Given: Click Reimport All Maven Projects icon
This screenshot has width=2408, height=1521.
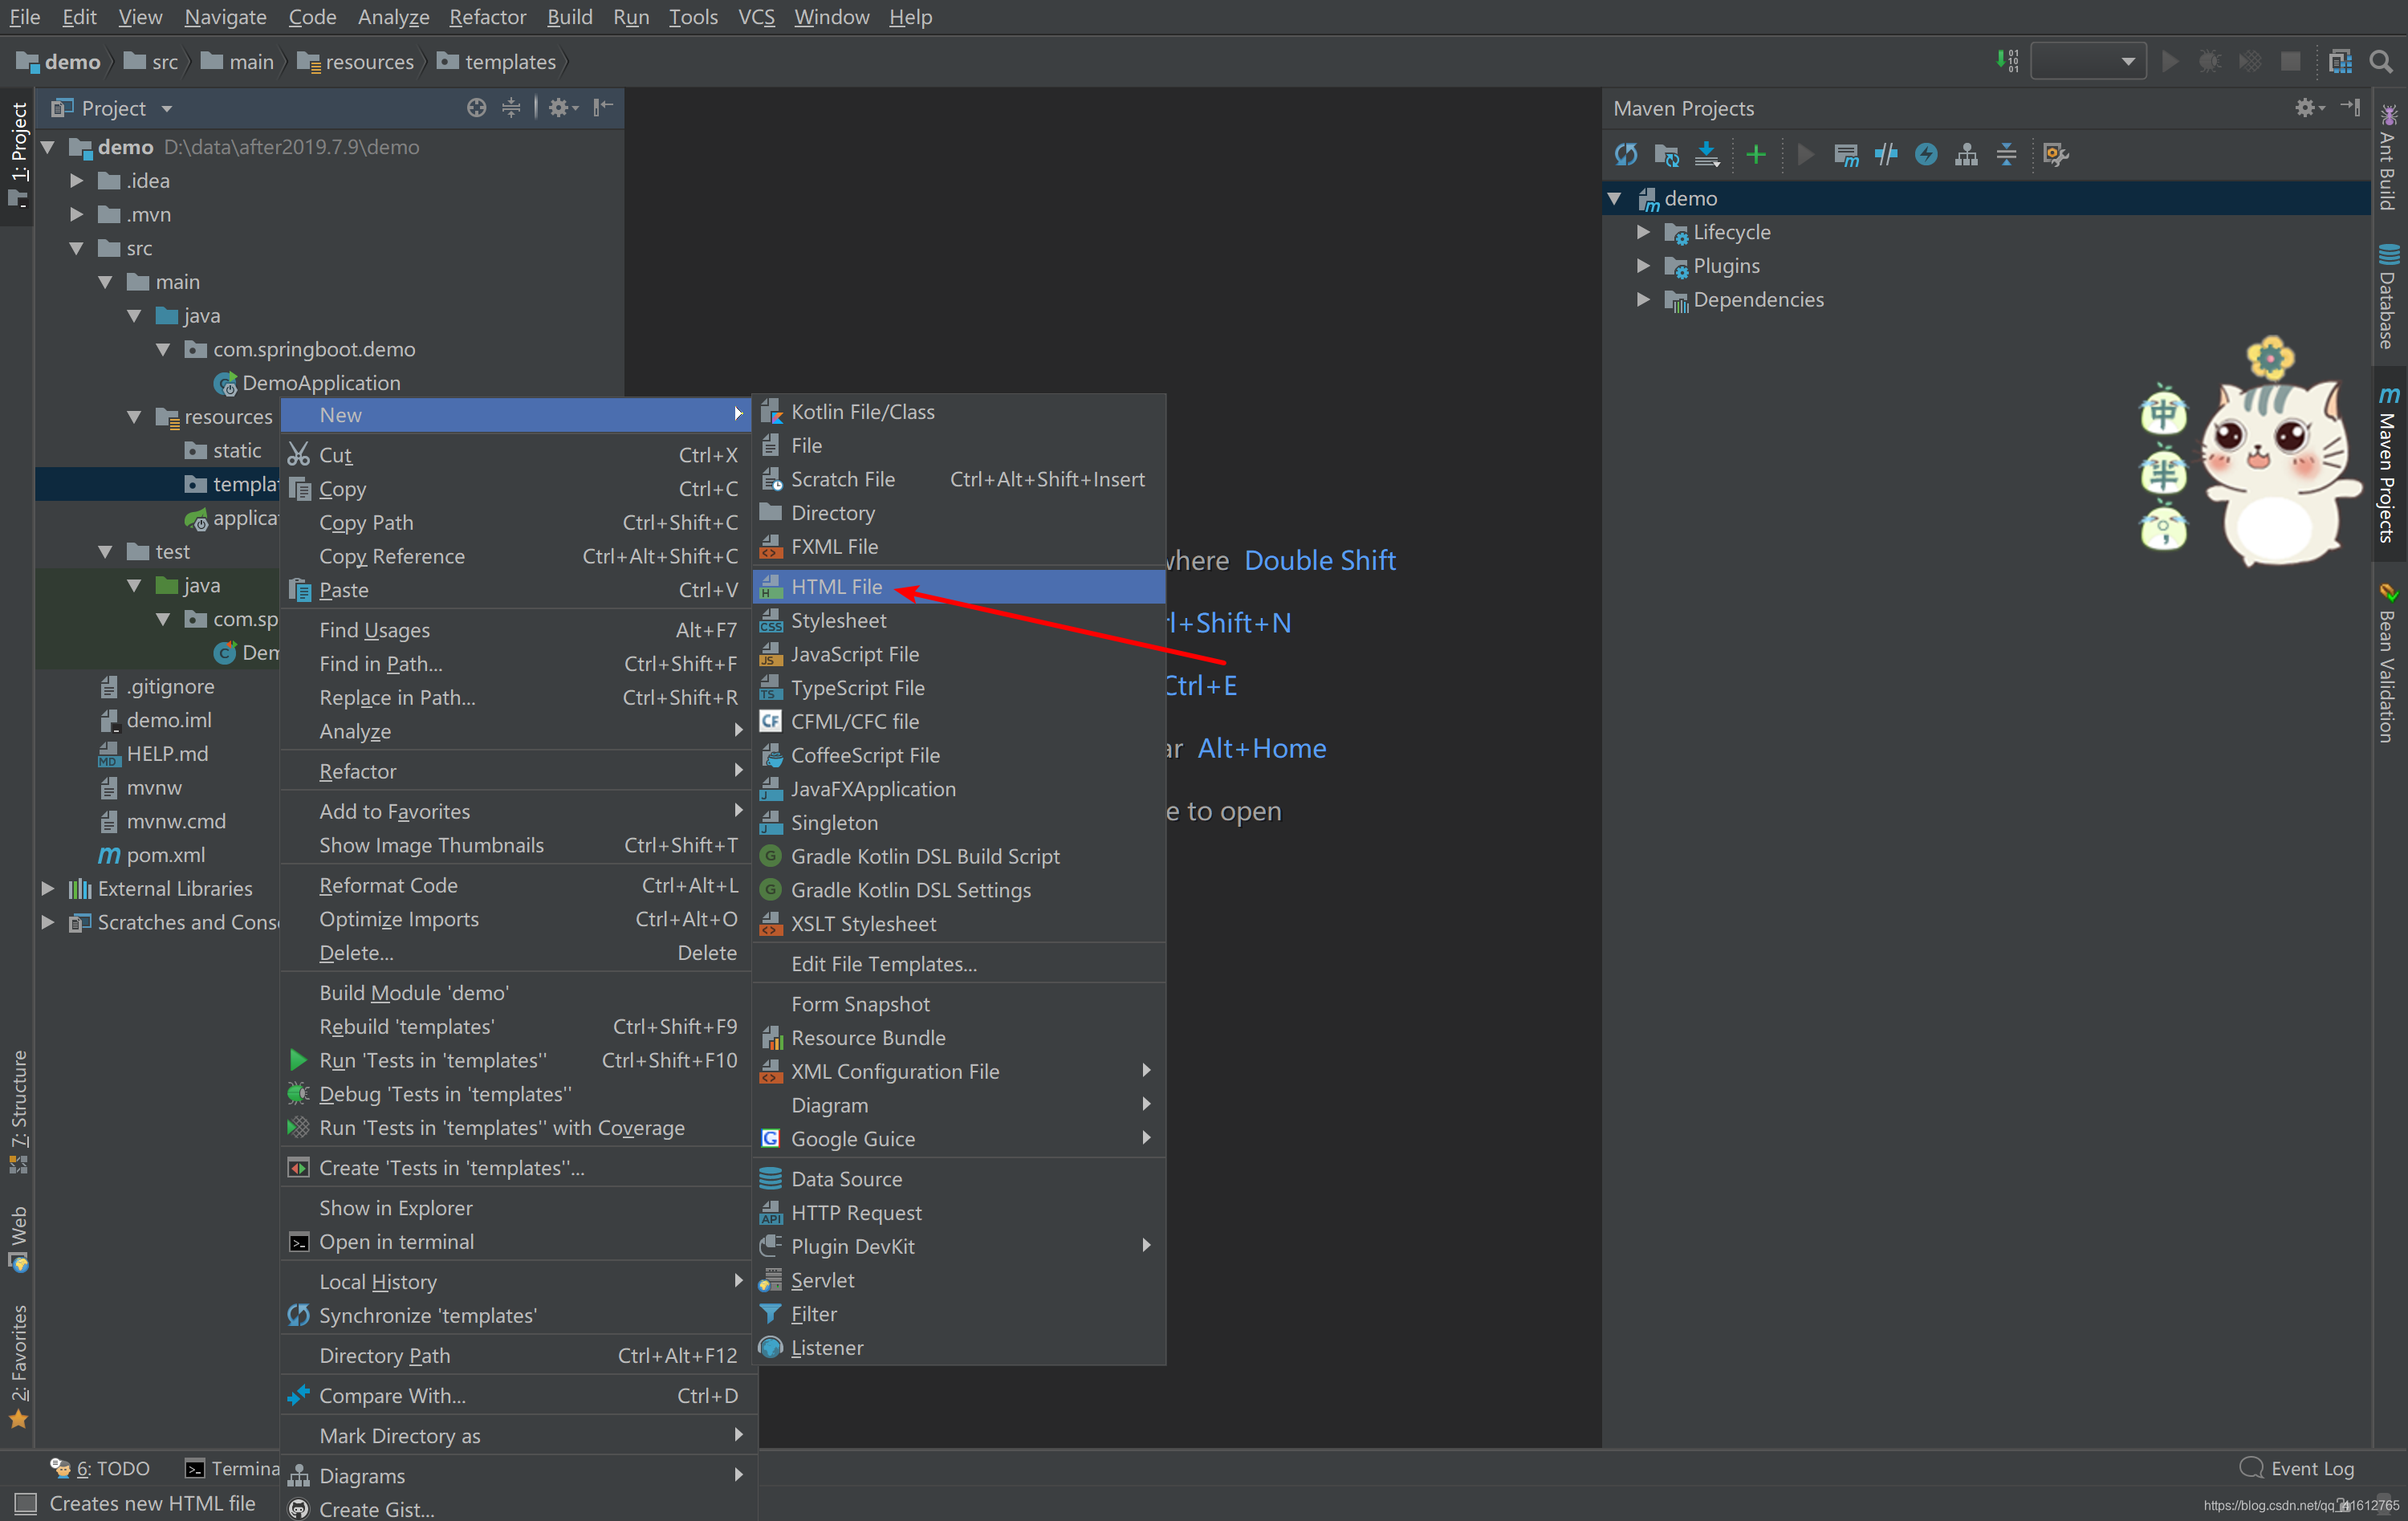Looking at the screenshot, I should pyautogui.click(x=1625, y=154).
